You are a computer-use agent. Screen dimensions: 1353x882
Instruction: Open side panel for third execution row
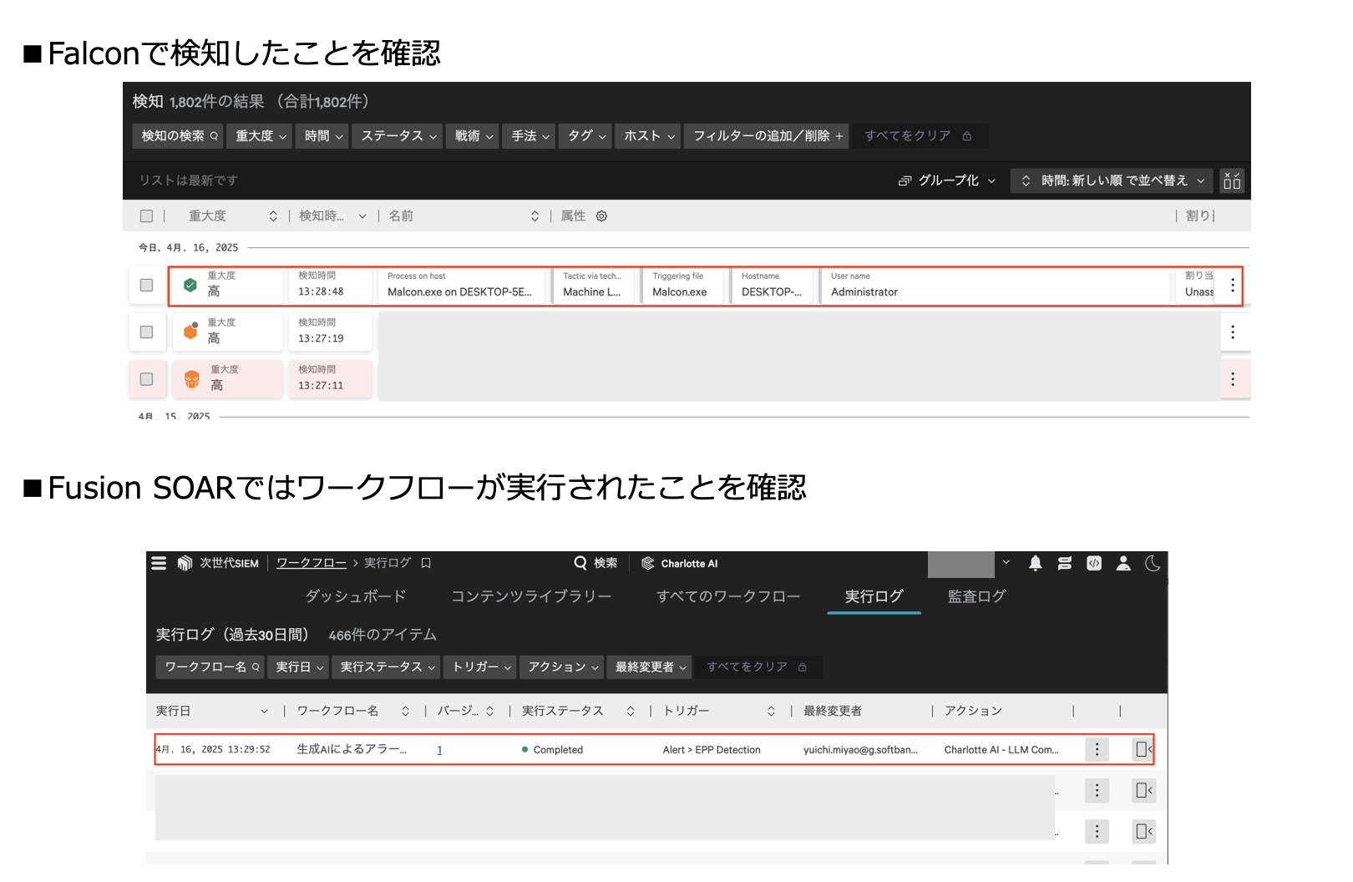[x=1144, y=831]
